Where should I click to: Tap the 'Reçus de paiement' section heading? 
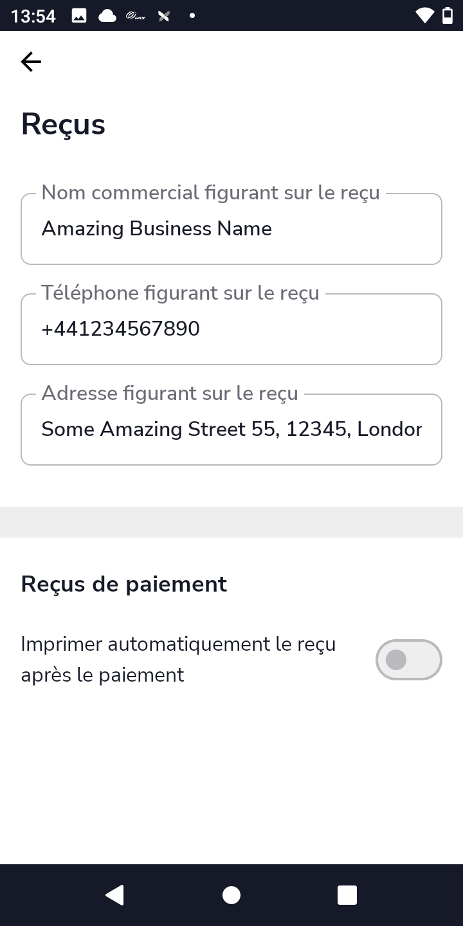(124, 584)
